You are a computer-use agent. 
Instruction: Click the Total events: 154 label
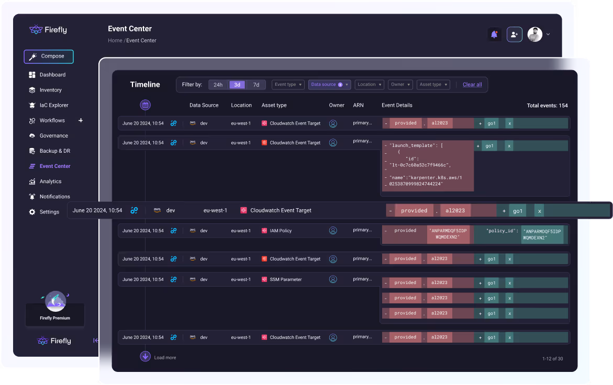[x=548, y=106]
